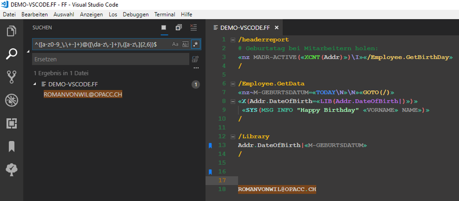
Task: Click the file icon in DEMO-VSCODE.FF tab
Action: (x=216, y=28)
